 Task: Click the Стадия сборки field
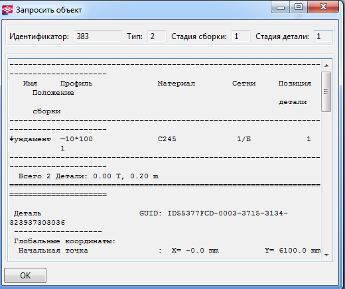pos(241,36)
